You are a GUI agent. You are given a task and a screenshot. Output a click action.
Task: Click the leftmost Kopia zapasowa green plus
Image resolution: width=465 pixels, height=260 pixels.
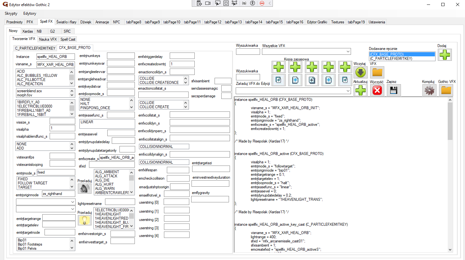pyautogui.click(x=278, y=67)
